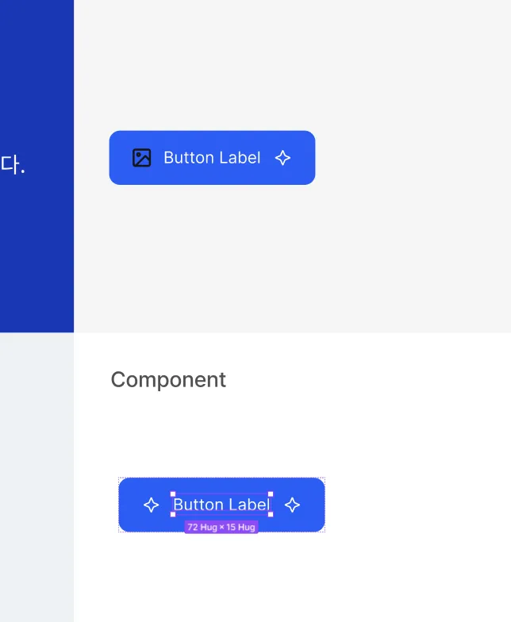
Task: Click the bottom-right selection handle of the text
Action: 271,514
